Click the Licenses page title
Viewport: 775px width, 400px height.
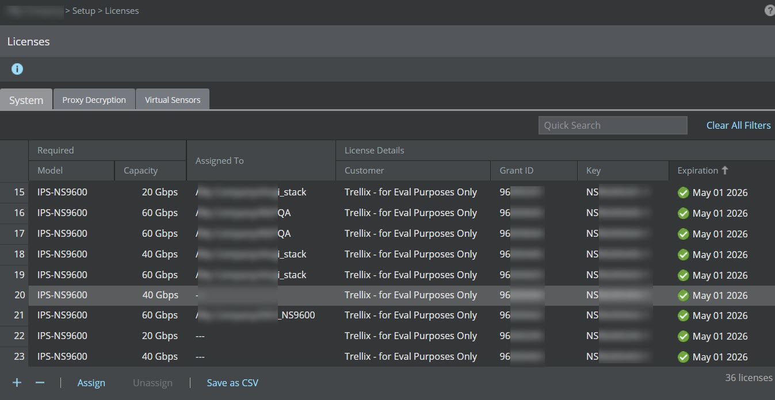click(x=29, y=41)
